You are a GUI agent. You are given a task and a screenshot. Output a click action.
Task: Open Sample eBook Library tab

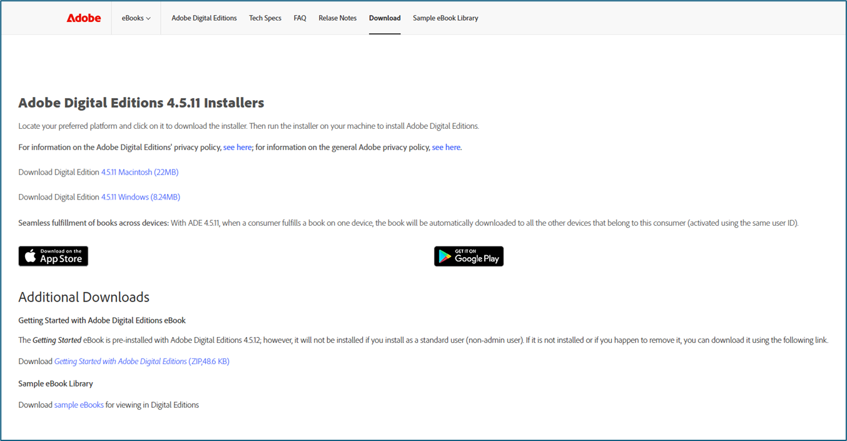445,18
